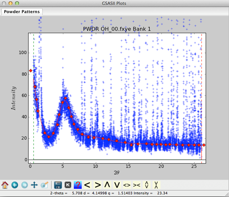Click the Home reset view icon
The width and height of the screenshot is (229, 197).
tap(5, 185)
